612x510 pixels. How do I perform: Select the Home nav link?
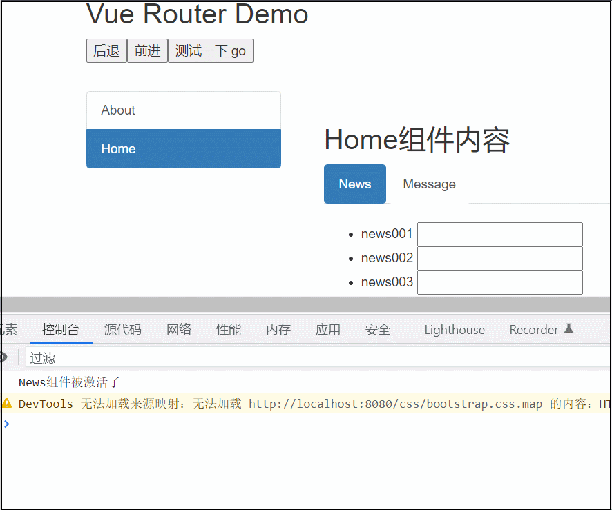[x=184, y=148]
